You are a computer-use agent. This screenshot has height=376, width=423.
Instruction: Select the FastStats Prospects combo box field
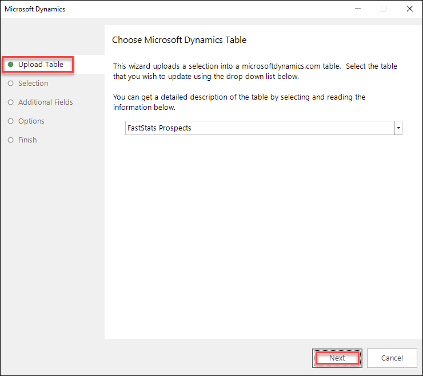point(264,128)
